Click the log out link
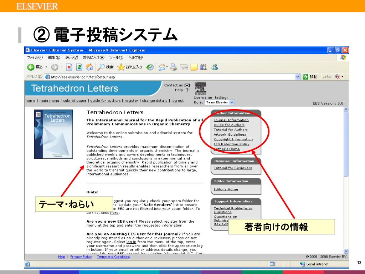365x274 pixels. coord(178,101)
